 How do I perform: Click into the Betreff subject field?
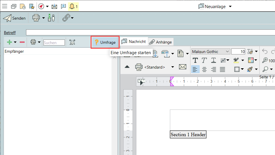pyautogui.click(x=145, y=33)
